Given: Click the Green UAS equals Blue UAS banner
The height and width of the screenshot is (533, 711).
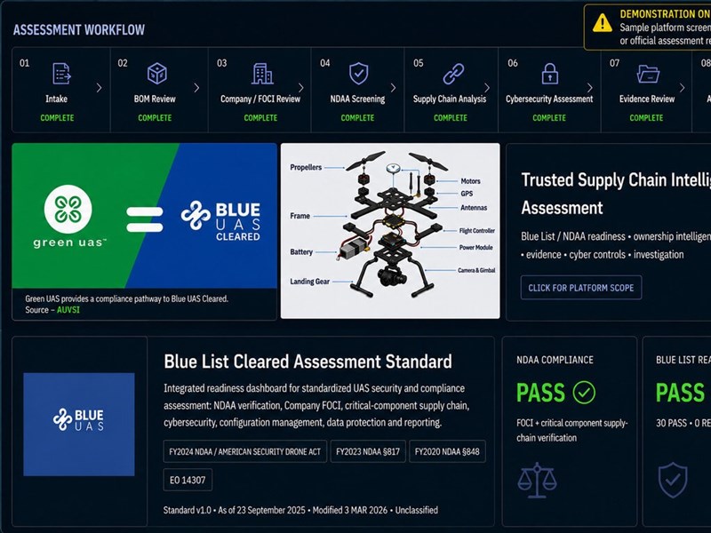Looking at the screenshot, I should point(144,216).
